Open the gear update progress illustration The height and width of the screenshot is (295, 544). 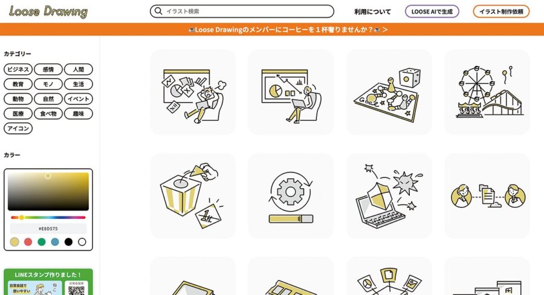click(x=291, y=196)
